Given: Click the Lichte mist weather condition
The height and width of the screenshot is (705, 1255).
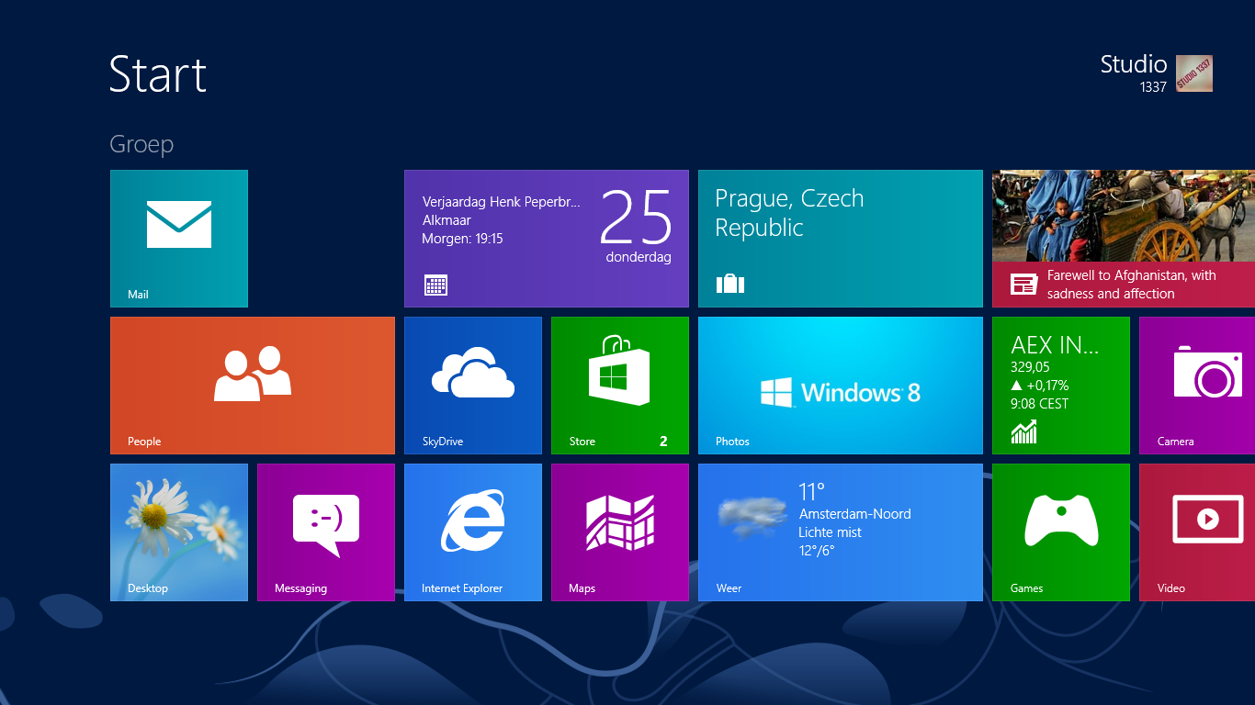Looking at the screenshot, I should click(831, 532).
